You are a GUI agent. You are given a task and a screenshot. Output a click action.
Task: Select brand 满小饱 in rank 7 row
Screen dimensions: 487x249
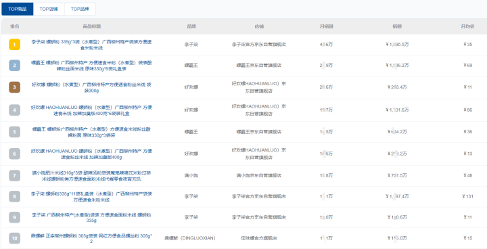point(191,175)
